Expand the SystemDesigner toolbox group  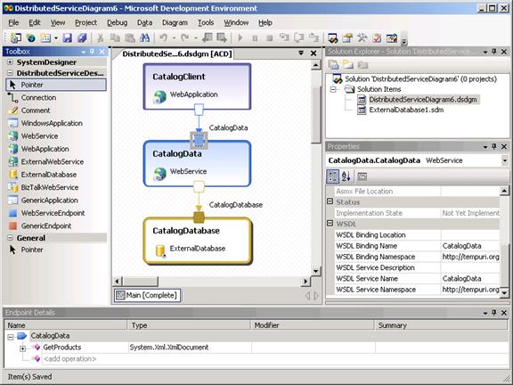[x=10, y=61]
